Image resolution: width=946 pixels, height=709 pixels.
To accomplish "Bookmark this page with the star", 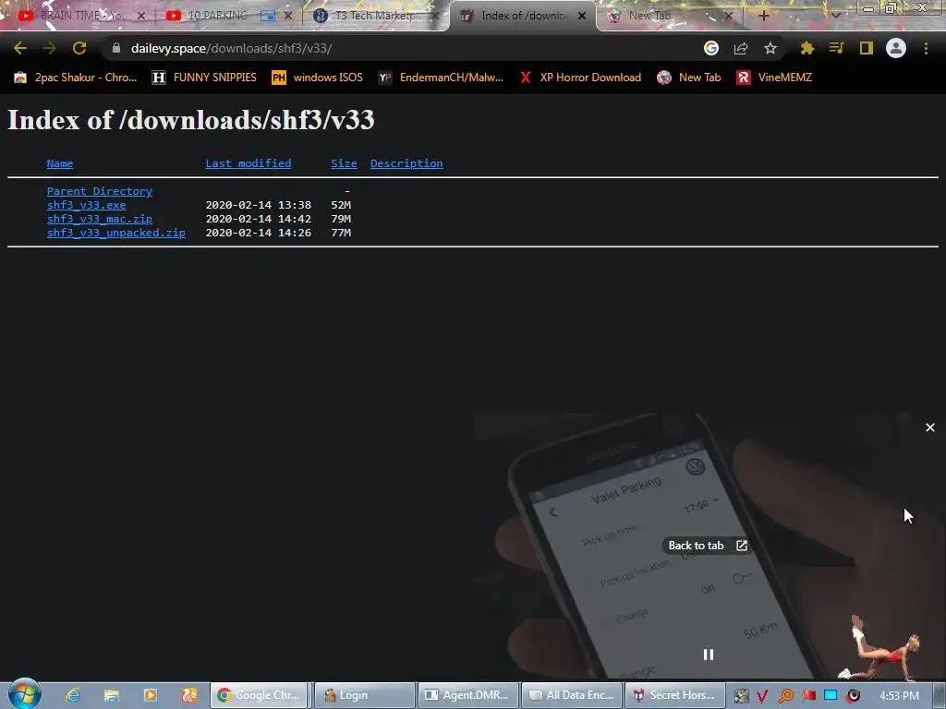I will tap(770, 48).
